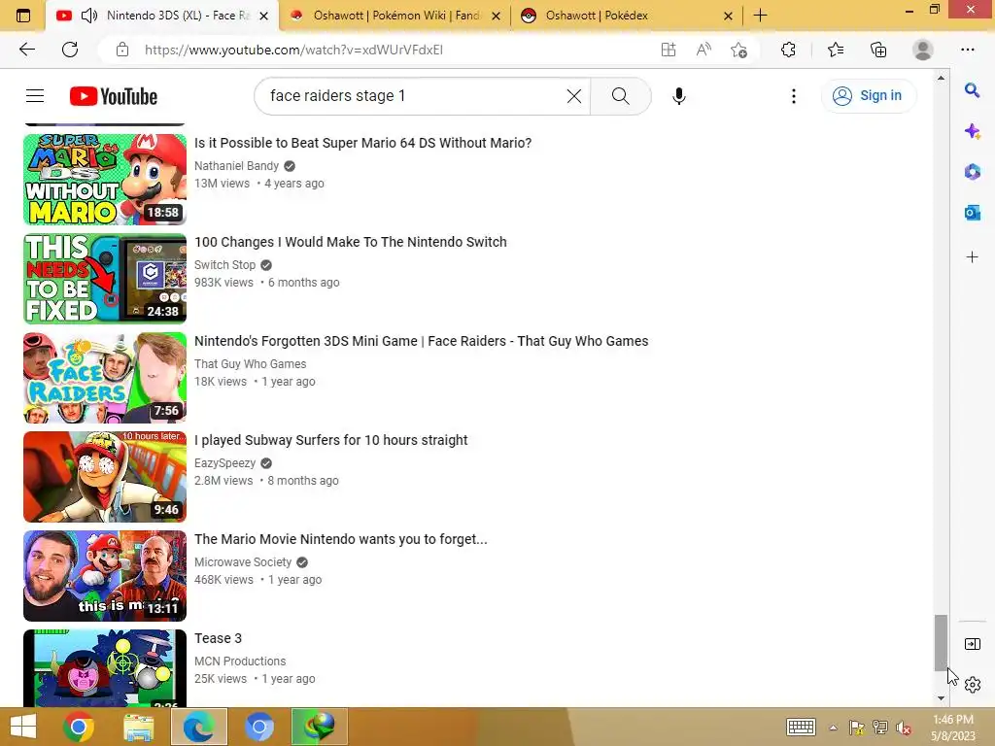
Task: Close the Nintendo 3DS Face Raiders tab
Action: click(x=264, y=16)
